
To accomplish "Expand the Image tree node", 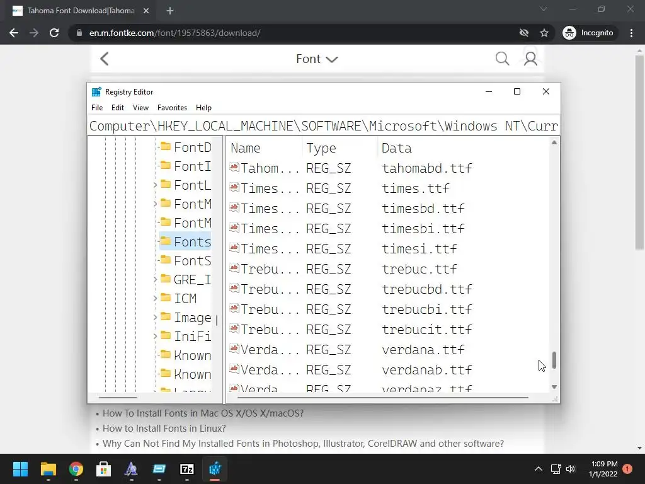I will (x=155, y=318).
